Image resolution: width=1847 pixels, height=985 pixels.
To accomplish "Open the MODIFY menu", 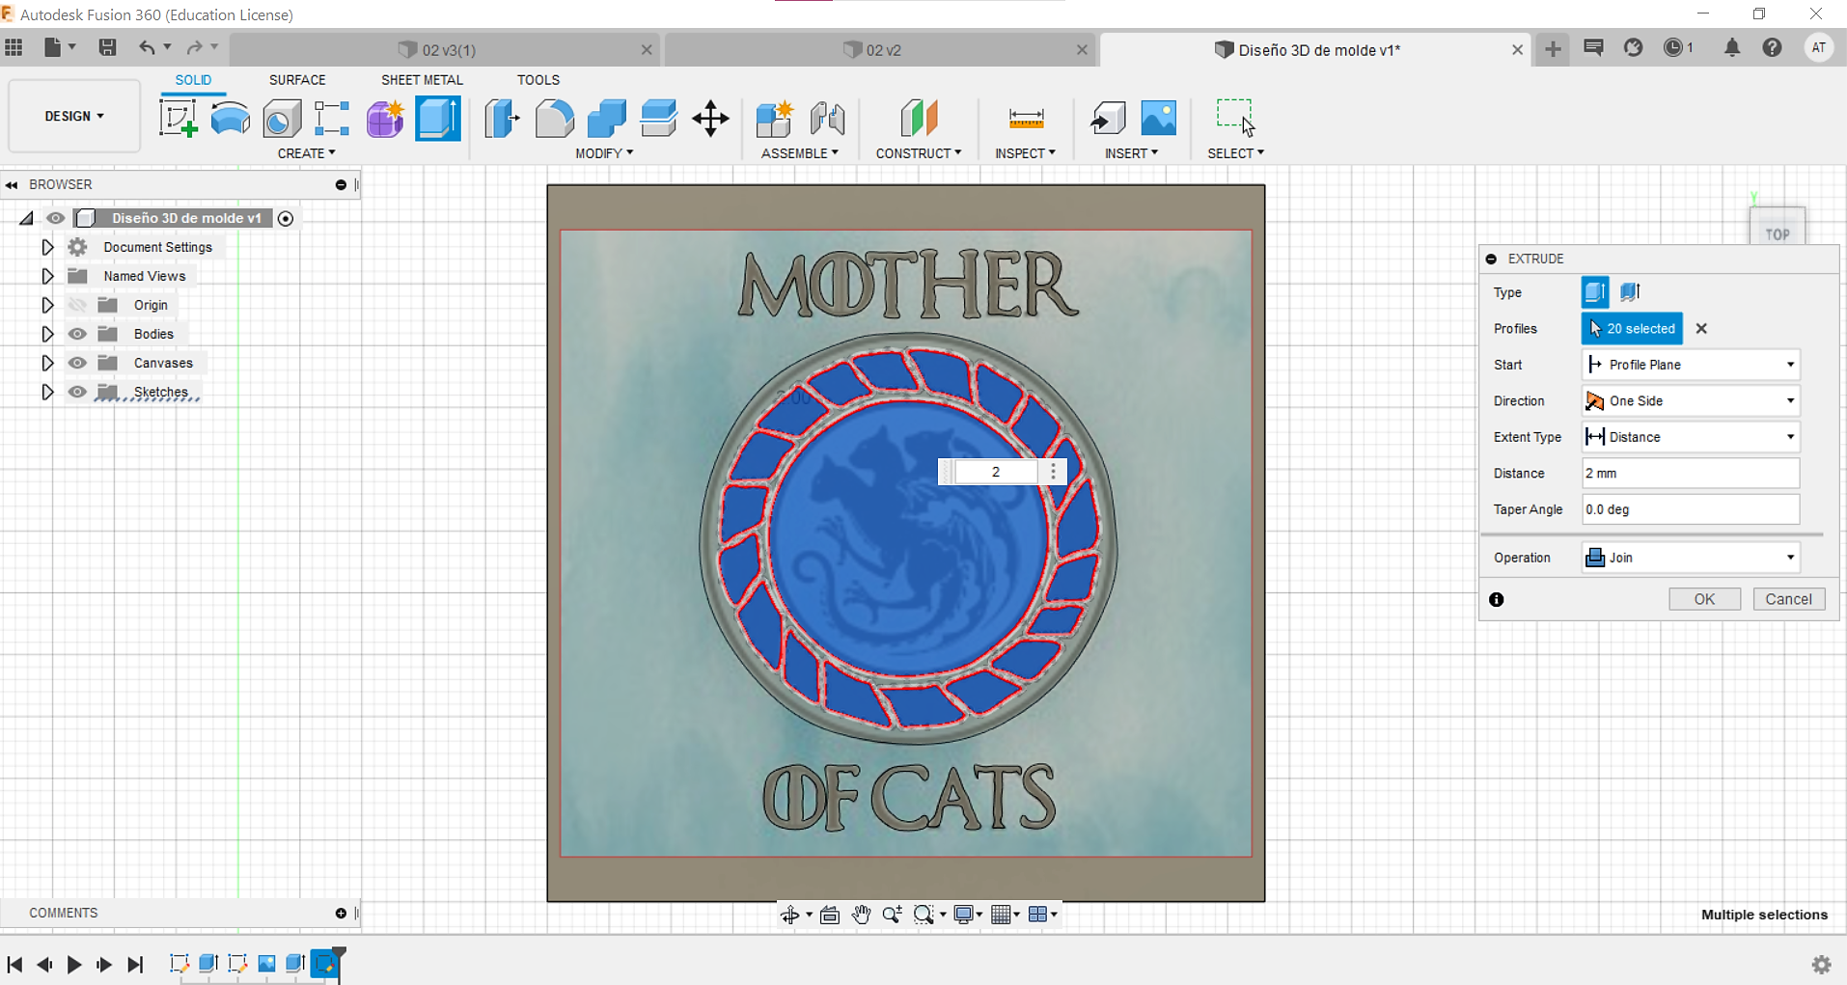I will [604, 153].
